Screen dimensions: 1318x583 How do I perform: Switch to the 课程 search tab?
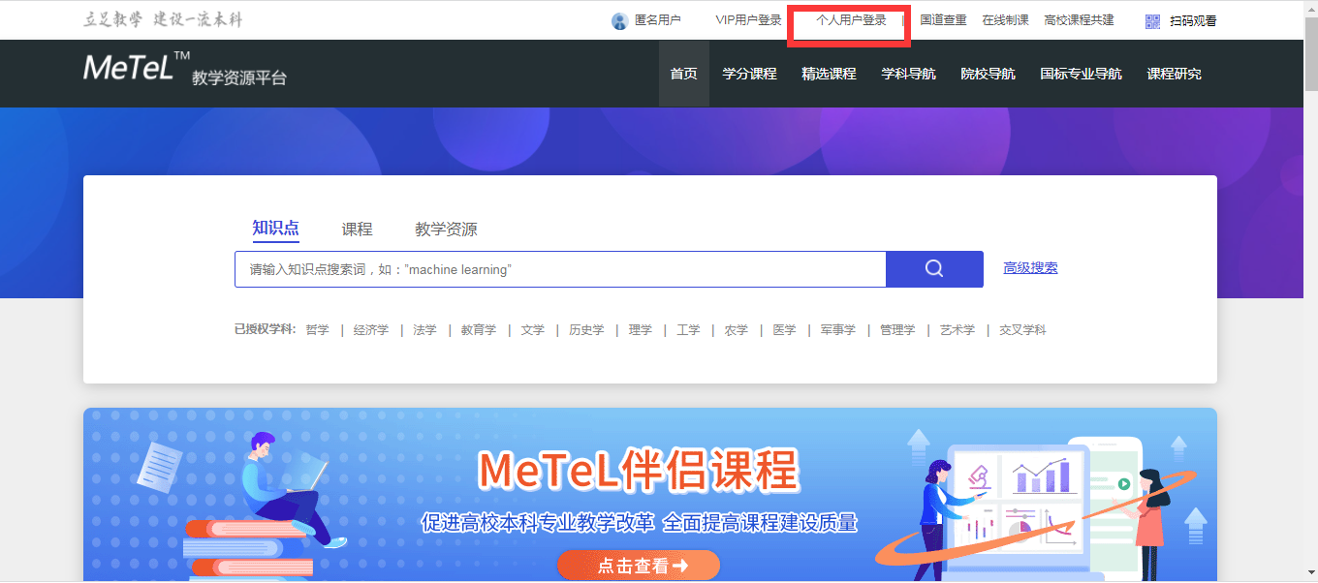pyautogui.click(x=357, y=230)
